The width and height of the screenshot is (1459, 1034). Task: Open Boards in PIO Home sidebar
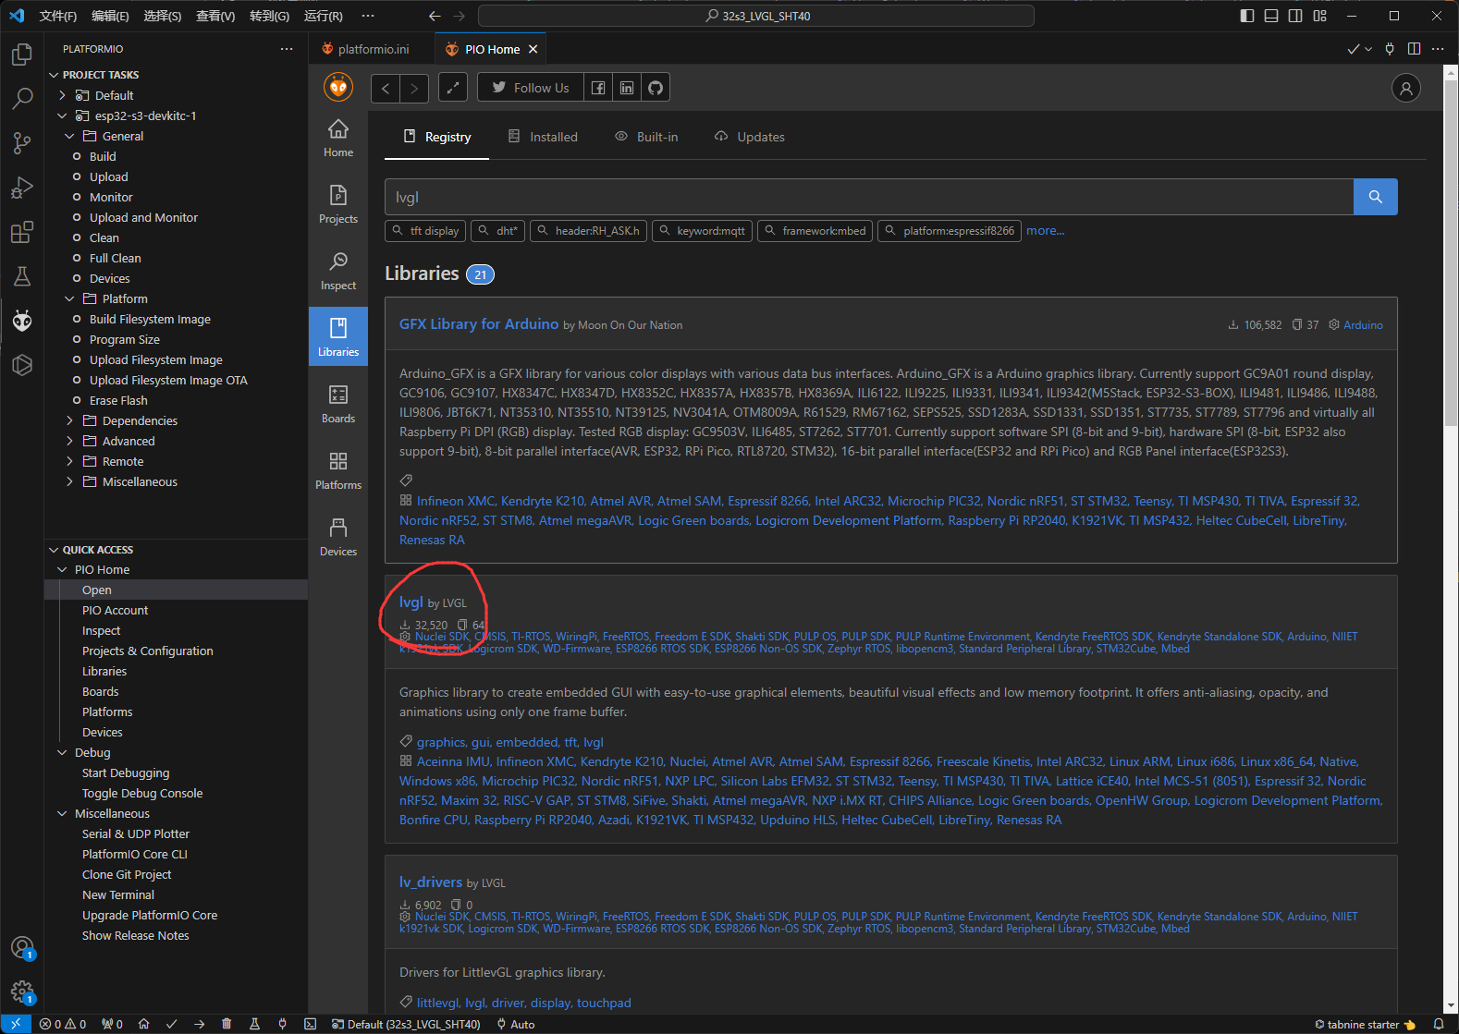(338, 405)
